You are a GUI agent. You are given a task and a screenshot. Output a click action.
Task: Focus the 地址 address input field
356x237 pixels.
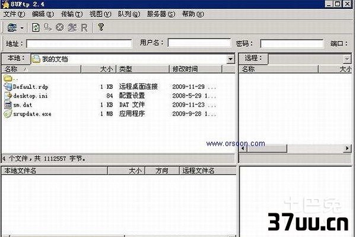(79, 43)
